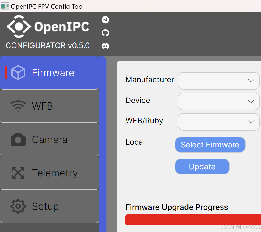Expand the WFB/Ruby dropdown
261x232 pixels.
[x=218, y=122]
